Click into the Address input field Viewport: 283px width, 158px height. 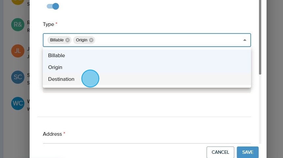tap(146, 144)
